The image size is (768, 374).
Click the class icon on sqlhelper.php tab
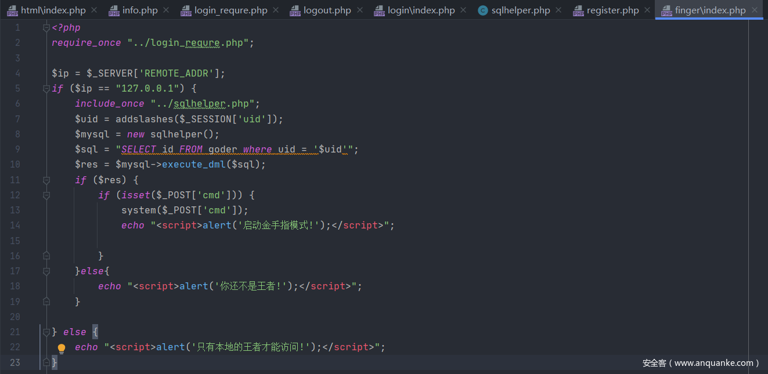(482, 10)
